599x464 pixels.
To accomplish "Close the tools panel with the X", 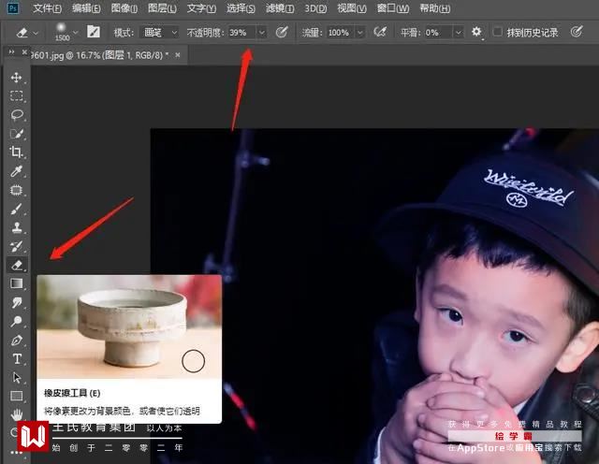I will click(x=24, y=51).
